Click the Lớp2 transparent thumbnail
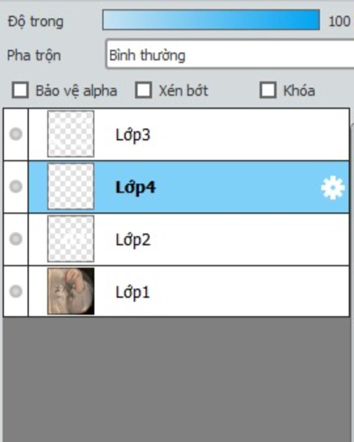 click(71, 239)
